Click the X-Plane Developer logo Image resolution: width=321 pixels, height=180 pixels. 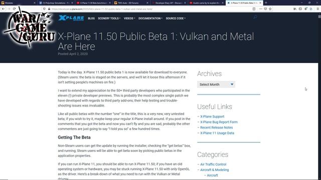71,18
